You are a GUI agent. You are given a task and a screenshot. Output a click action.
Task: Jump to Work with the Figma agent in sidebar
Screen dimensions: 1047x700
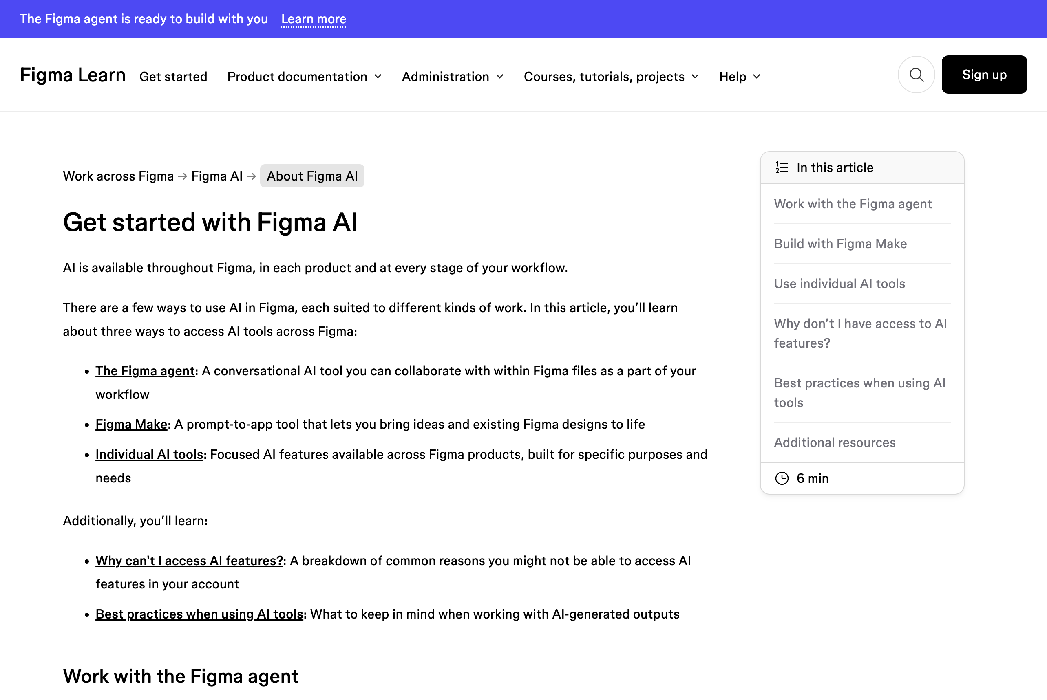[x=853, y=204]
